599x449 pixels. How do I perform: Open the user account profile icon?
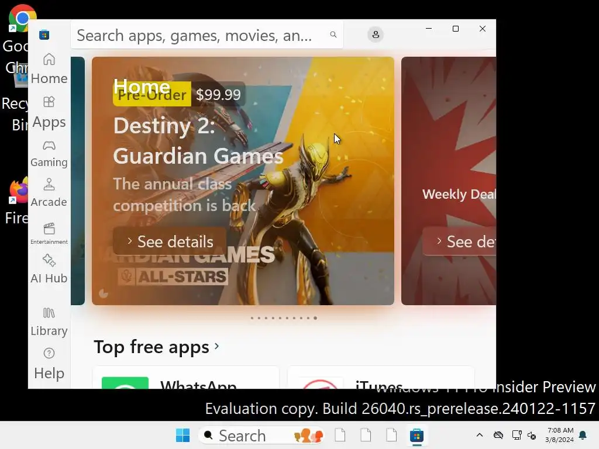(x=376, y=34)
